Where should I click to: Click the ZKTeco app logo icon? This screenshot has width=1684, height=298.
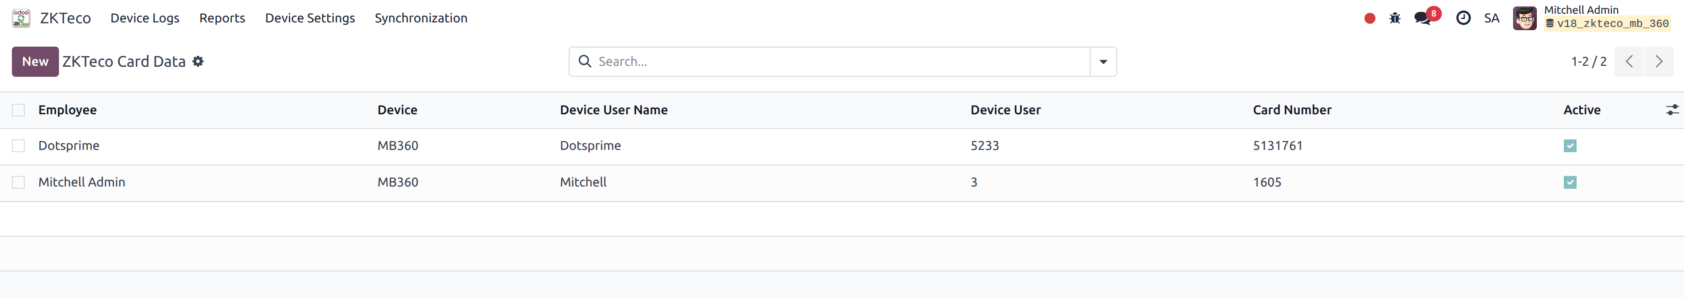click(21, 18)
